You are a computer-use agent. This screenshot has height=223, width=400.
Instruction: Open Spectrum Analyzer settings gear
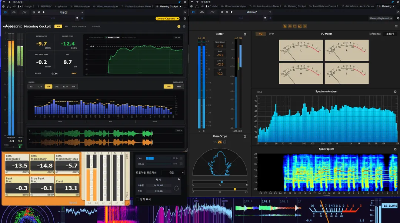395,91
